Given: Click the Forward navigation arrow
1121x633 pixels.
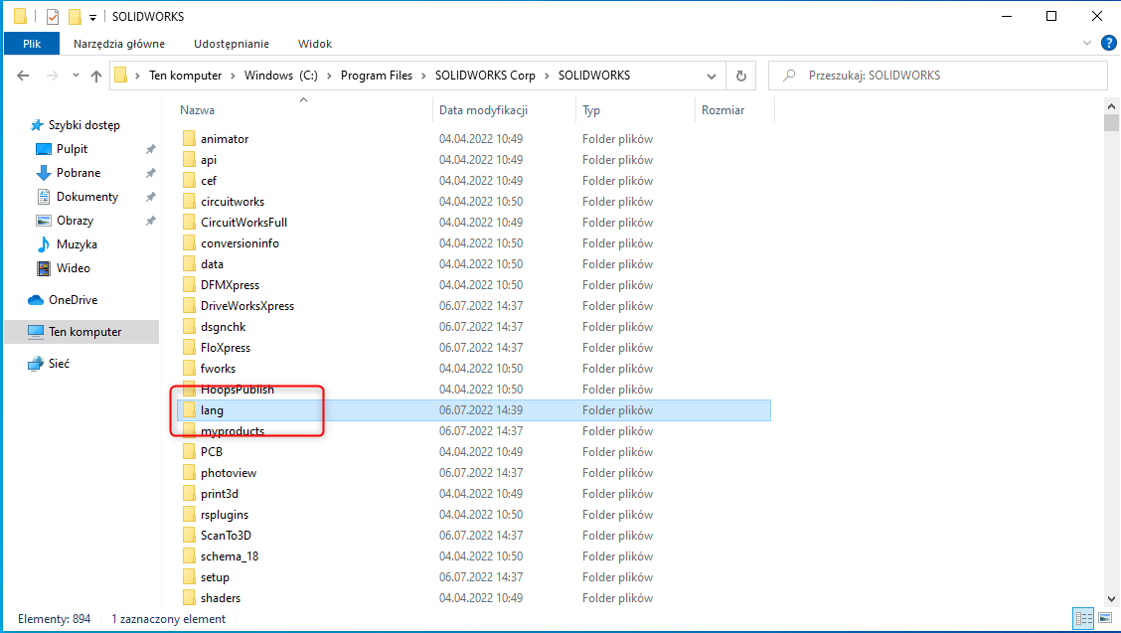Looking at the screenshot, I should (x=52, y=76).
